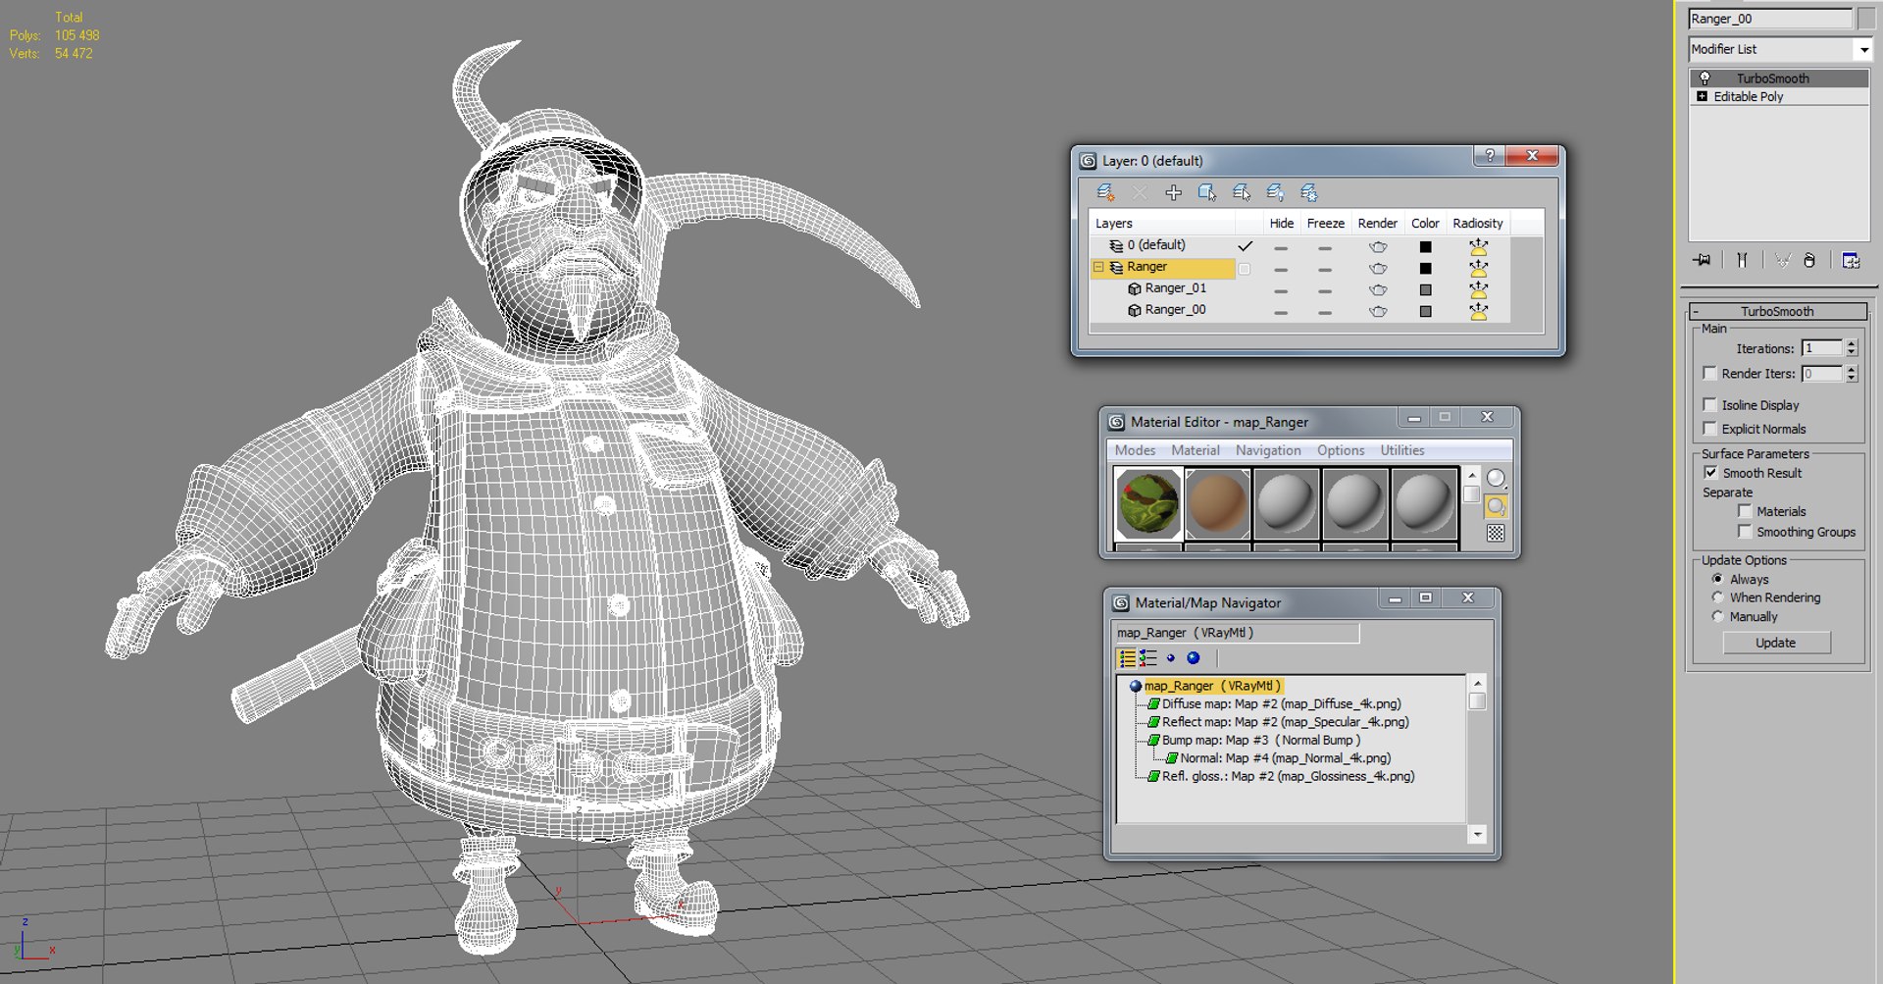
Task: Select Reflect map Specular entry
Action: (x=1279, y=721)
